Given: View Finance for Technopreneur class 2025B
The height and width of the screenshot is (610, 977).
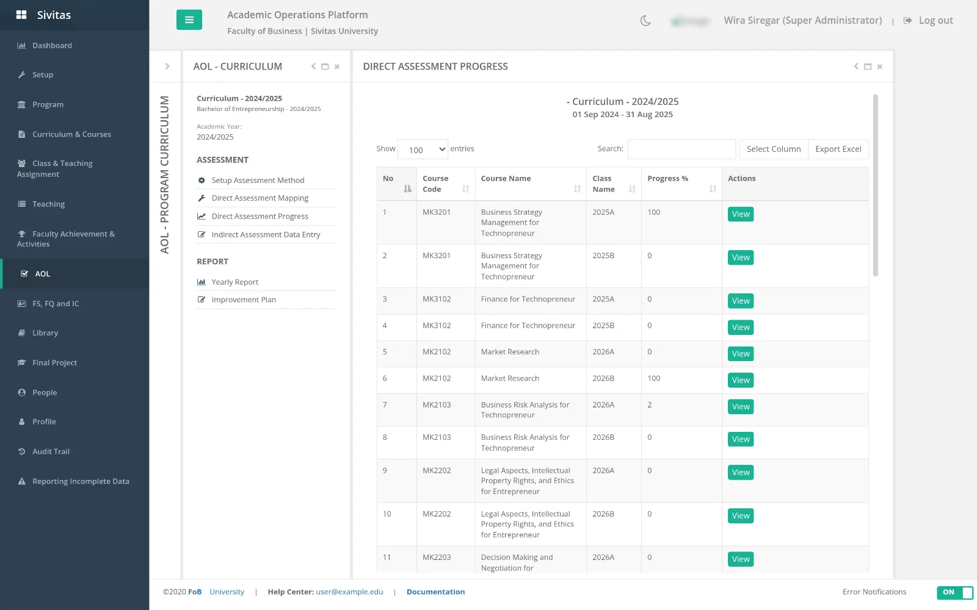Looking at the screenshot, I should click(x=741, y=328).
